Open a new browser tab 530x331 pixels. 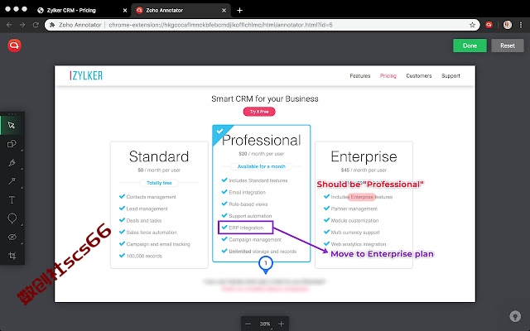239,11
